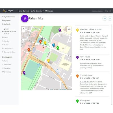
Task: Open the map layers control
Action: pos(69,29)
